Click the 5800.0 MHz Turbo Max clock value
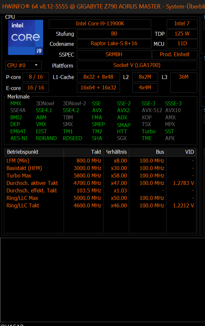The width and height of the screenshot is (205, 326). [87, 176]
